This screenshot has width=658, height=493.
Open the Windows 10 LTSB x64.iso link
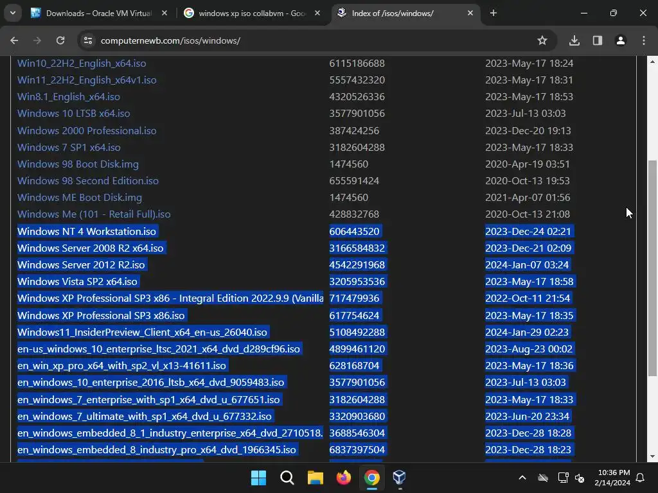coord(74,114)
